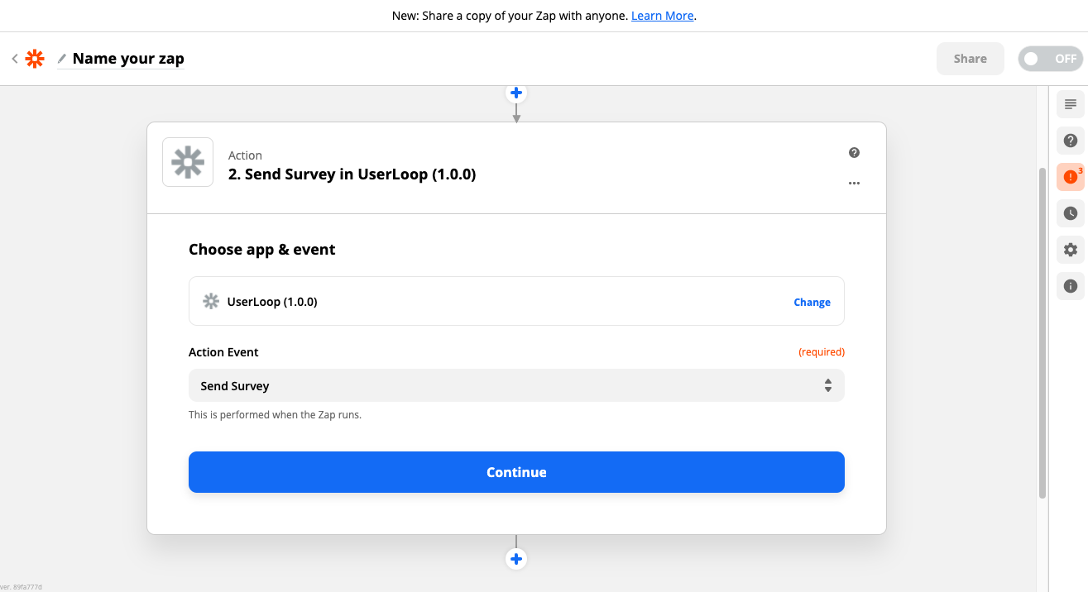Click the Send Survey dropdown arrows
The height and width of the screenshot is (592, 1088).
tap(827, 385)
